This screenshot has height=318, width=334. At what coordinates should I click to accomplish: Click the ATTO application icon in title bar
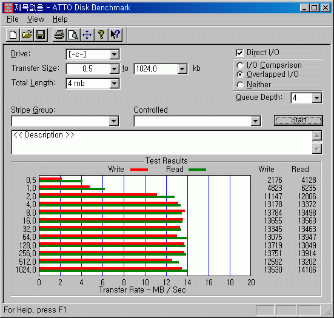(x=8, y=8)
